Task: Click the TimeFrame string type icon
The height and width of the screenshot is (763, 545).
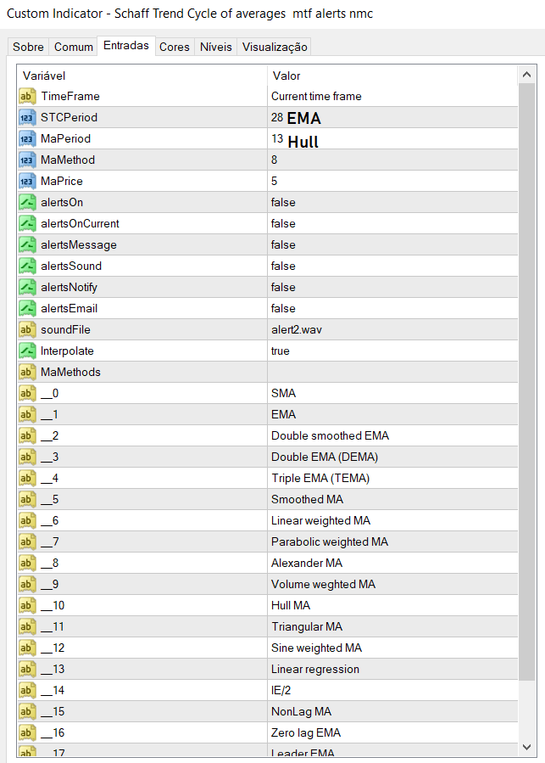Action: (x=26, y=97)
